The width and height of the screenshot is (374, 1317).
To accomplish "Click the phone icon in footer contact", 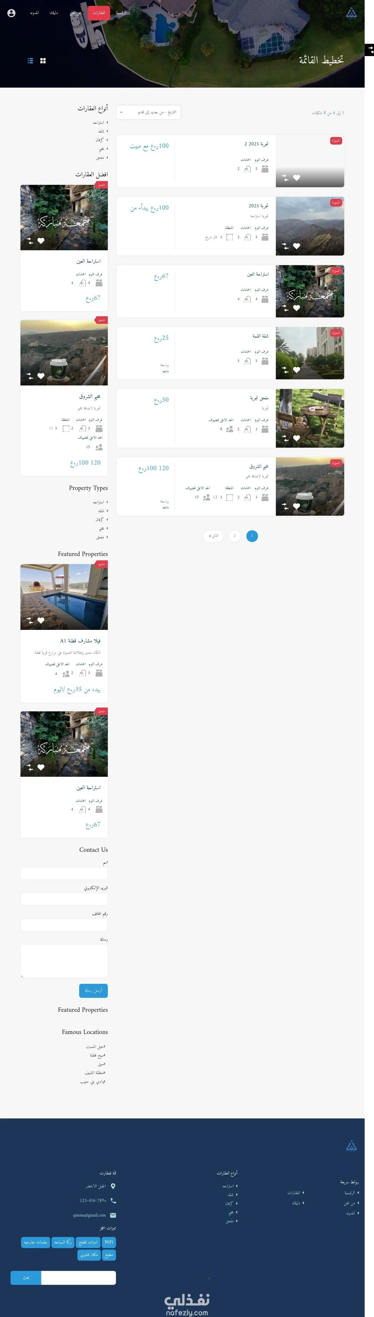I will [113, 1200].
